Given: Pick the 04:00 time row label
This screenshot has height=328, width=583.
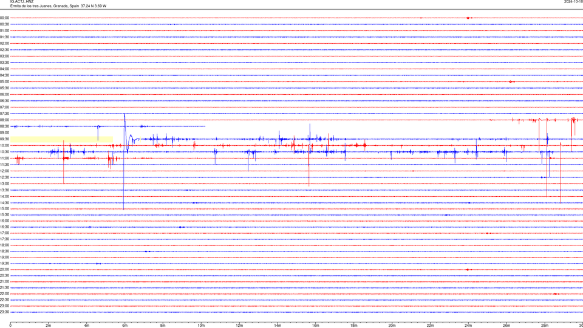Looking at the screenshot, I should 4,69.
